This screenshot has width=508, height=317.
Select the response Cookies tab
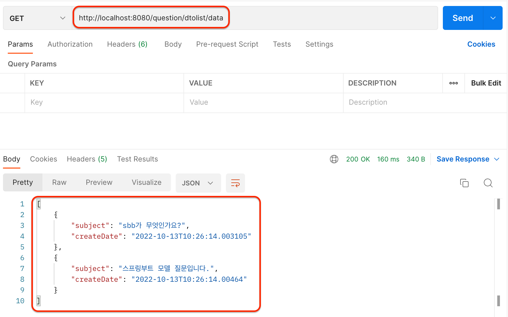[43, 159]
